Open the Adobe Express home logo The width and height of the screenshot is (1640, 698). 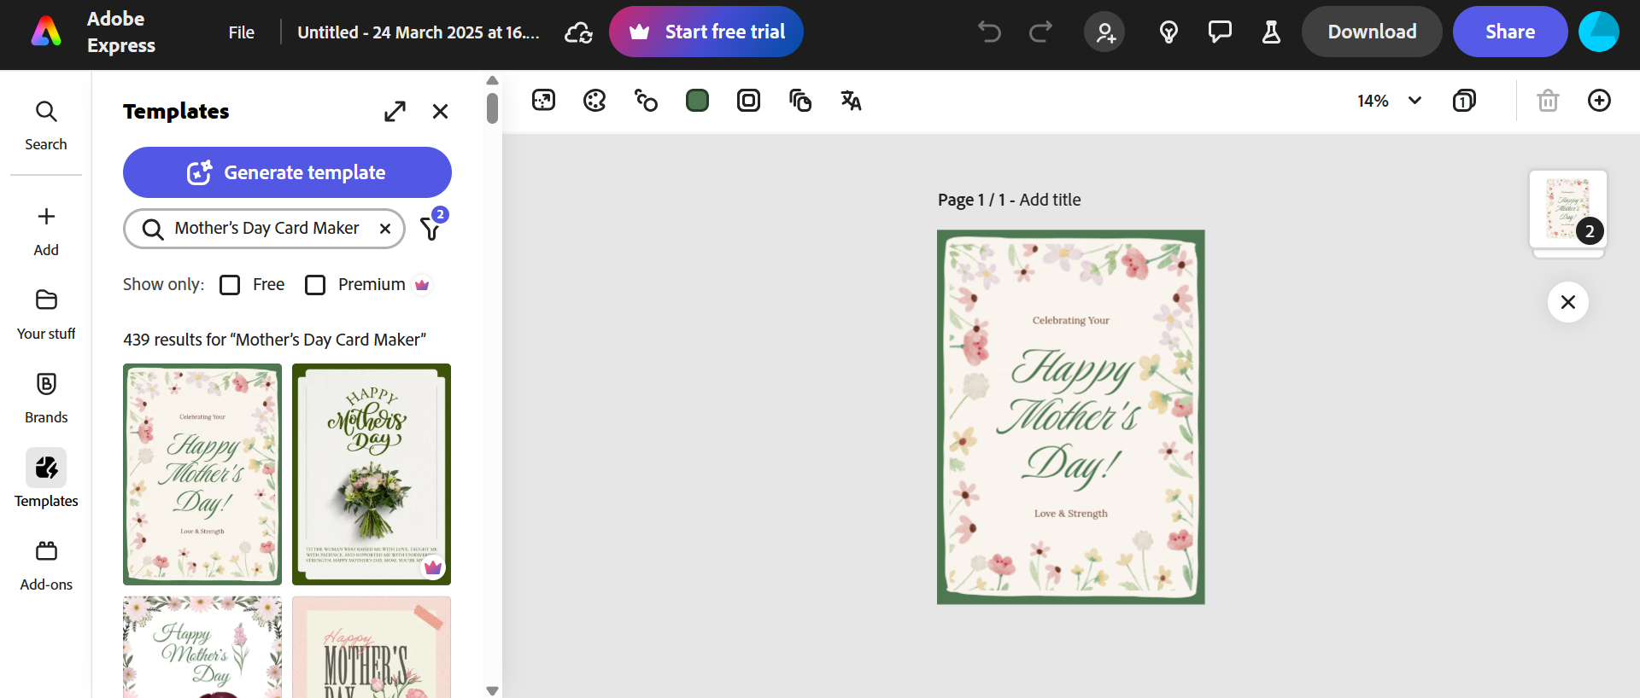(x=46, y=32)
